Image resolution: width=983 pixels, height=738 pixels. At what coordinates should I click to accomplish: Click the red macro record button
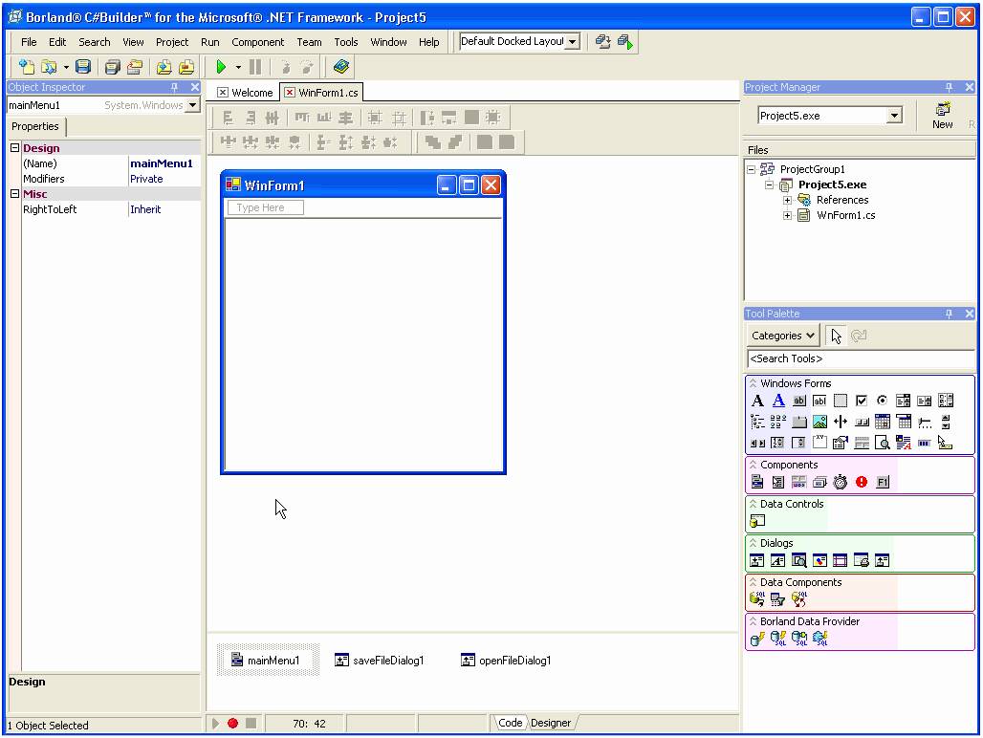pos(232,724)
